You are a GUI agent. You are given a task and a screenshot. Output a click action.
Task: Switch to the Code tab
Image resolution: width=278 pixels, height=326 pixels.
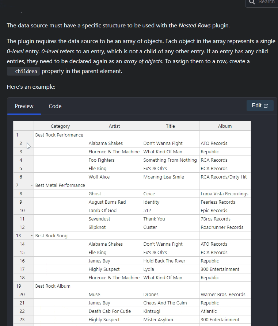[55, 106]
